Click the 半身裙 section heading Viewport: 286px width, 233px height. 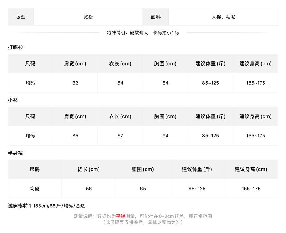[15, 153]
